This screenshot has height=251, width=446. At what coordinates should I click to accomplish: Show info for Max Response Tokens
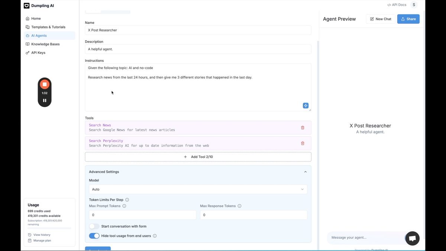pos(239,206)
